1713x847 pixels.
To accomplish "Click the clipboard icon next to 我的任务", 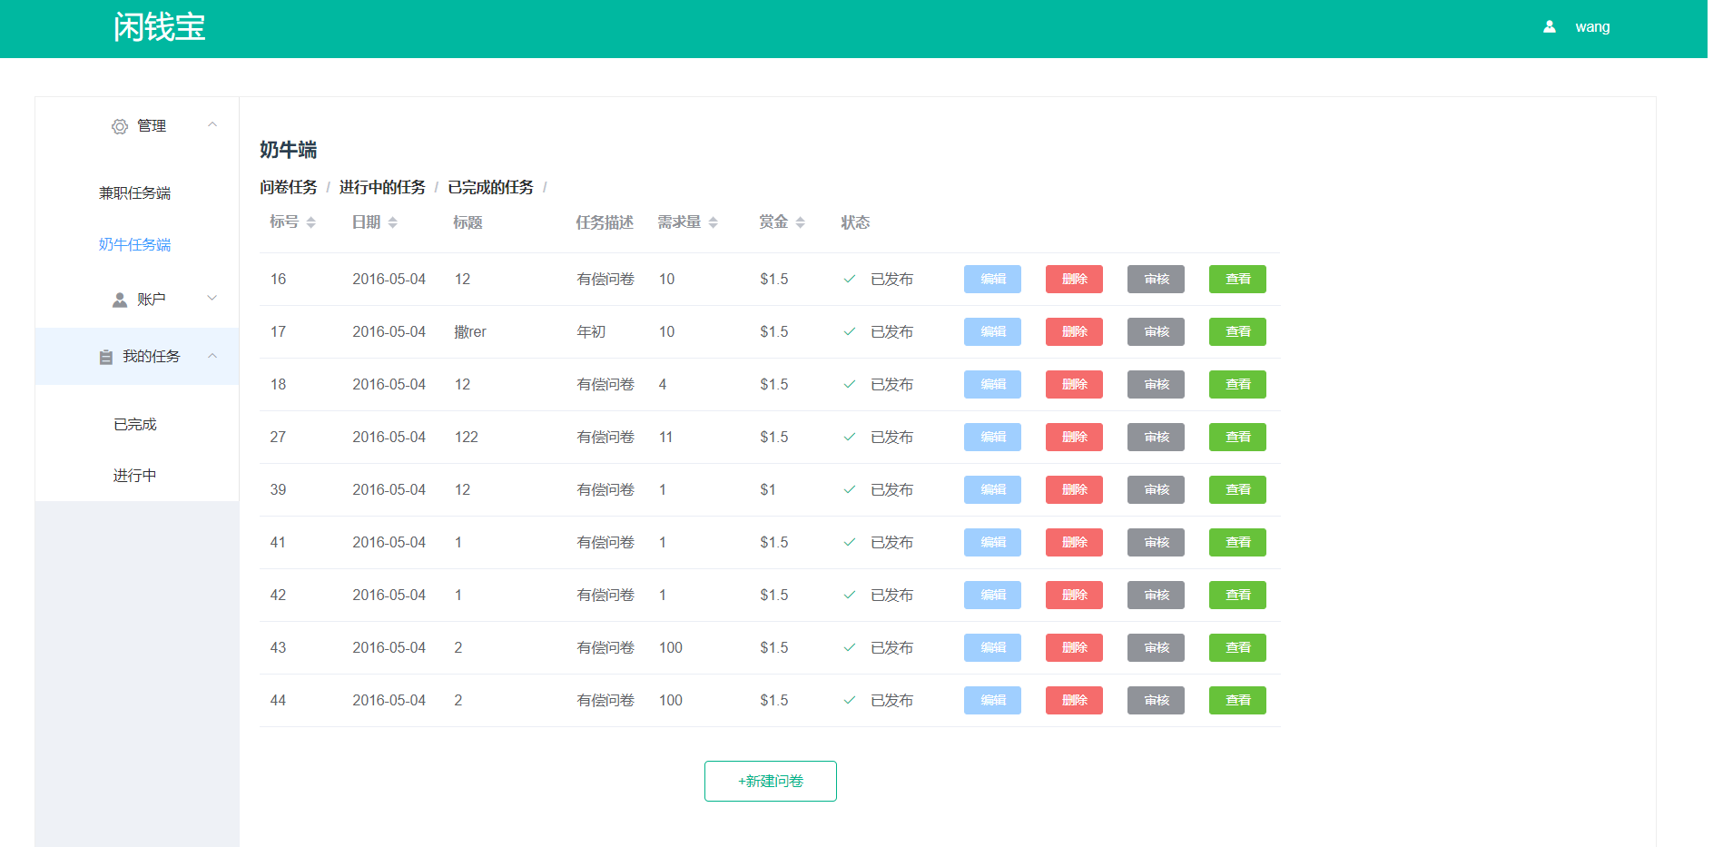I will click(106, 357).
